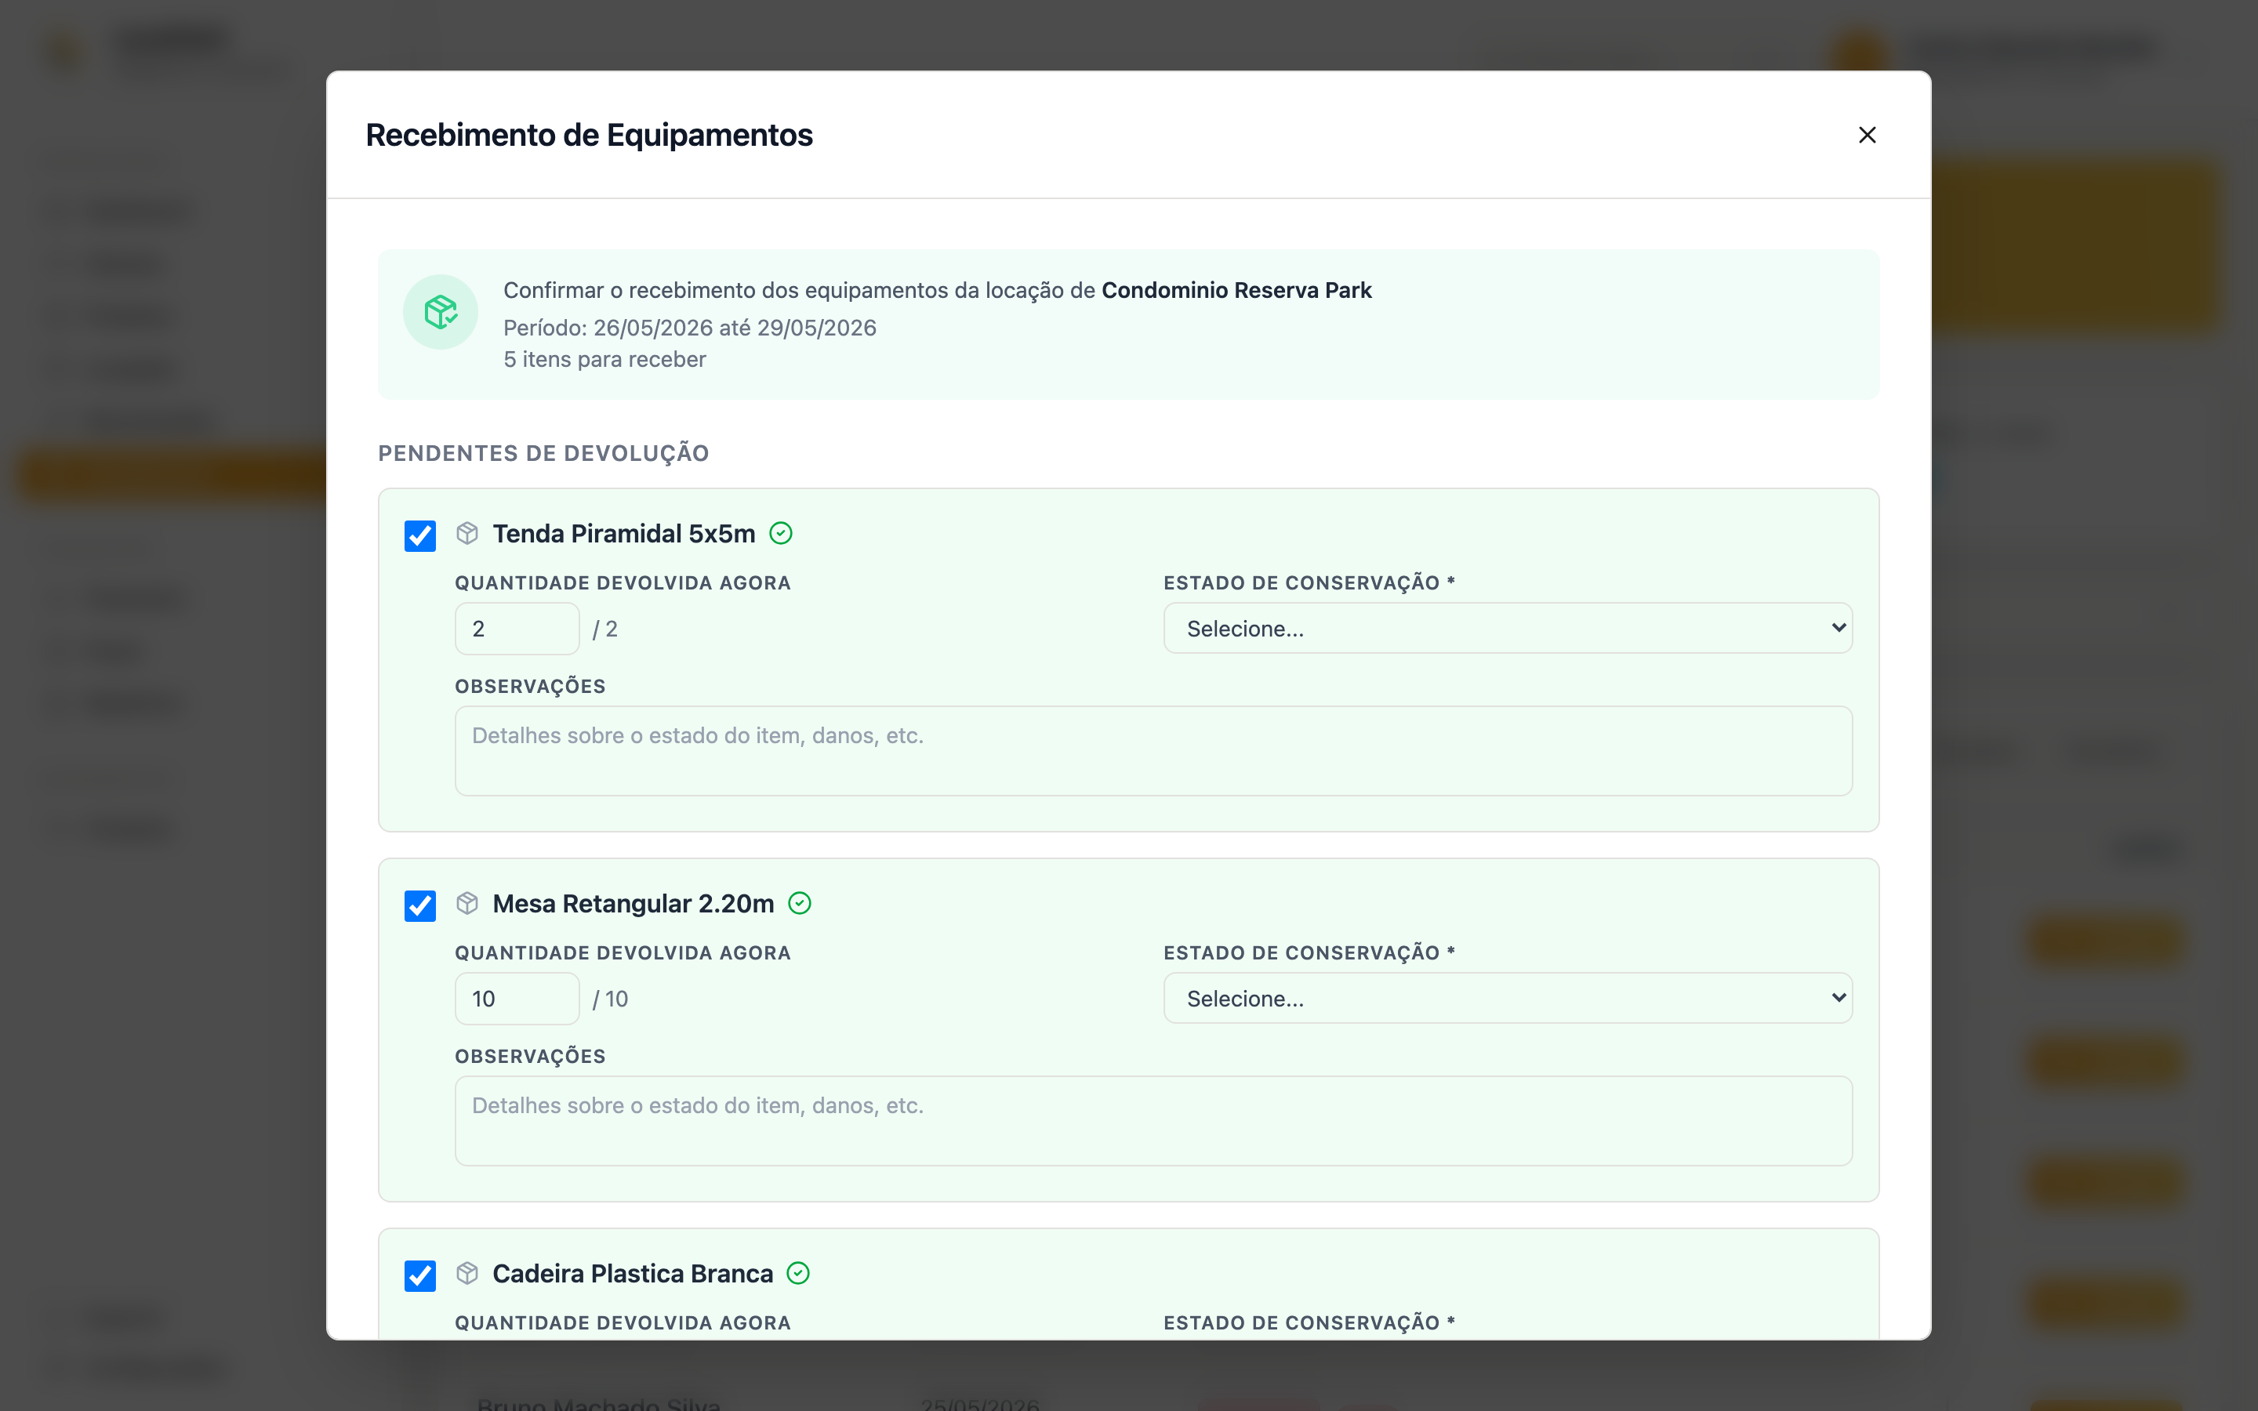The width and height of the screenshot is (2258, 1411).
Task: Click the box icon beside Tenda Piramidal 5x5m
Action: (467, 534)
